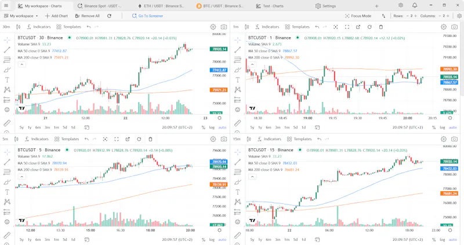Viewport: 464px width, 245px height.
Task: Open the Settings tab
Action: [x=325, y=6]
